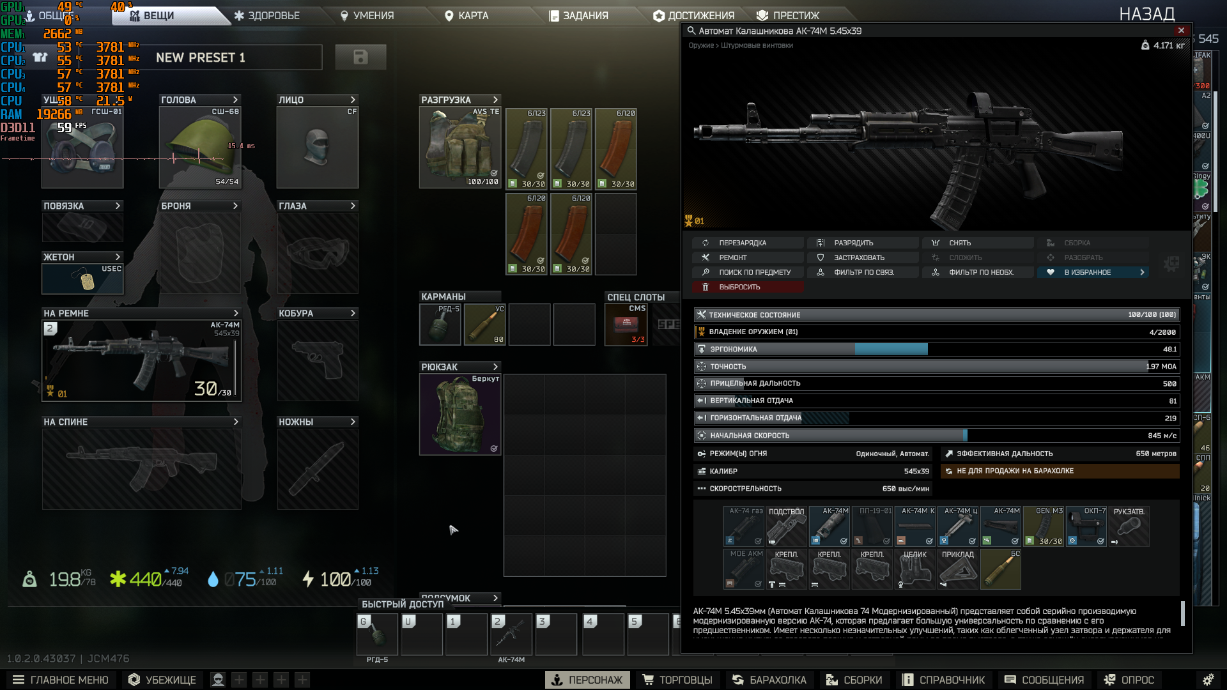
Task: Click the description text scrollbar
Action: (x=1182, y=613)
